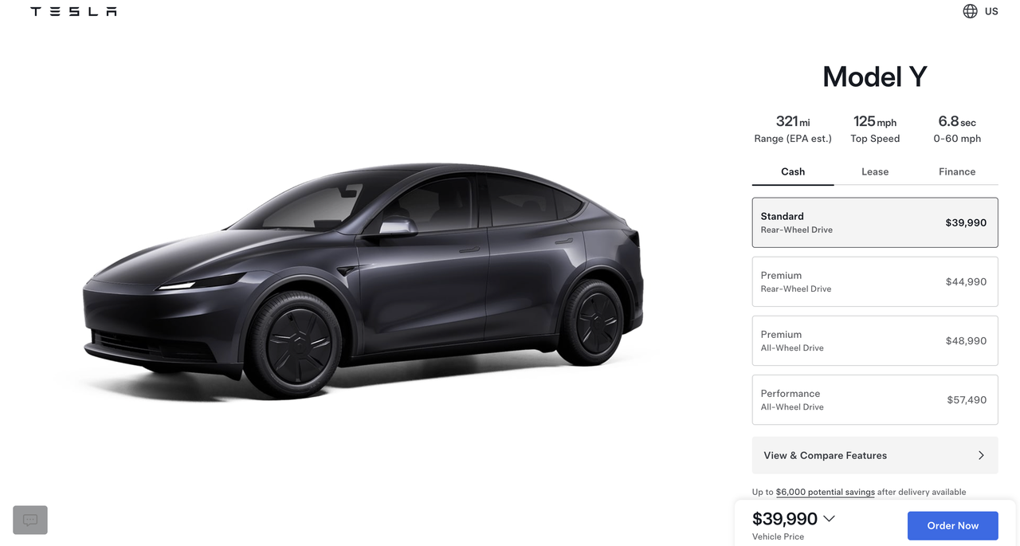Click the Tesla logo
The height and width of the screenshot is (546, 1020).
tap(73, 11)
